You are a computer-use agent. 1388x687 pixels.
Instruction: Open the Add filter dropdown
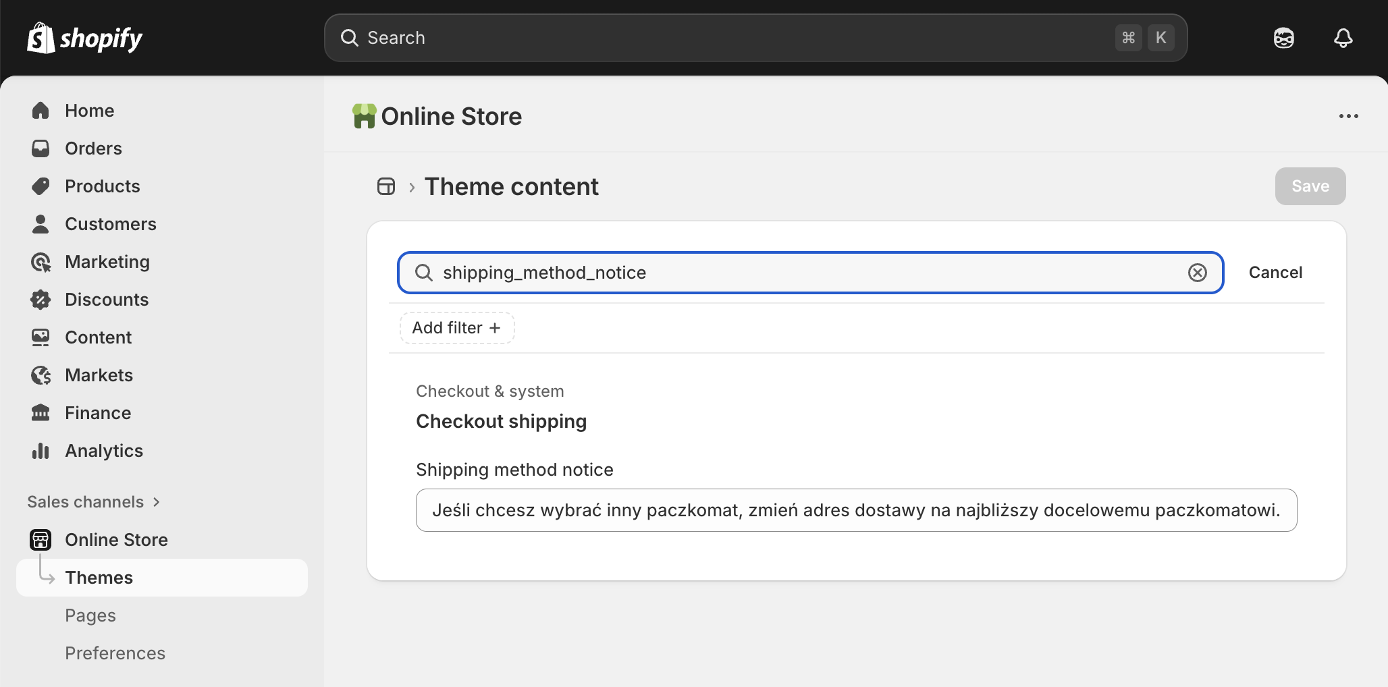pos(457,328)
